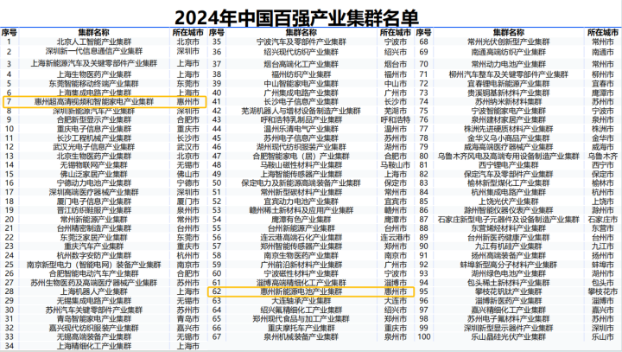Click rank number 100 cell

pyautogui.click(x=423, y=337)
